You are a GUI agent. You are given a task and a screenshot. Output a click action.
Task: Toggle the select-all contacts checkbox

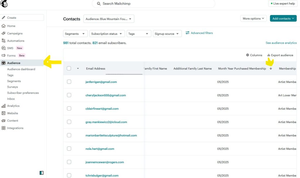(x=69, y=68)
